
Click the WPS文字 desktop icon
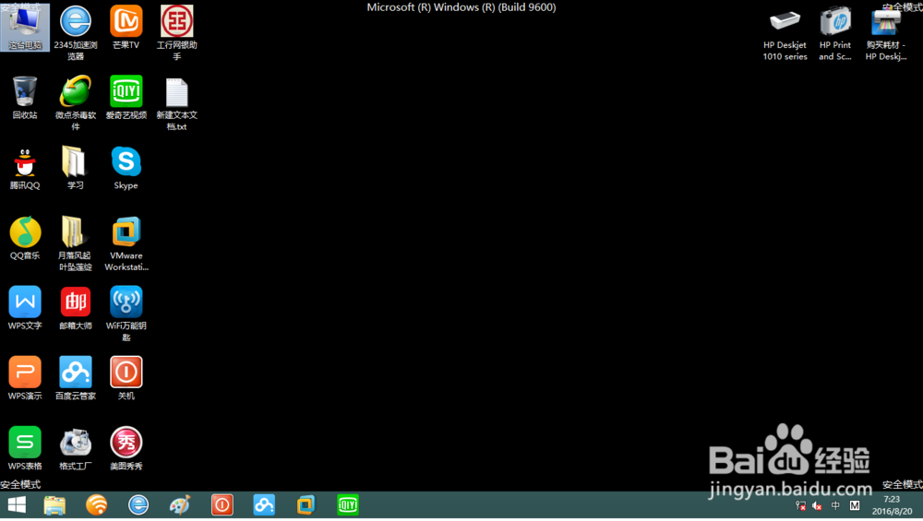click(25, 308)
